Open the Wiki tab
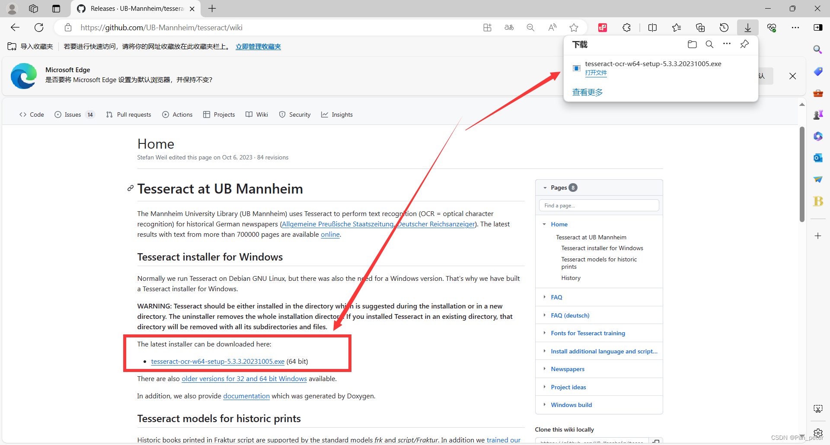 (x=257, y=114)
